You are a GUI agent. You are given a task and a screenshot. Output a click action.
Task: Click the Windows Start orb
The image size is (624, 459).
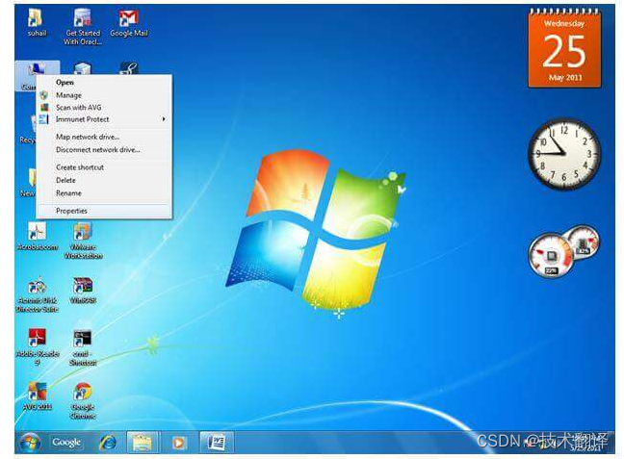(30, 443)
